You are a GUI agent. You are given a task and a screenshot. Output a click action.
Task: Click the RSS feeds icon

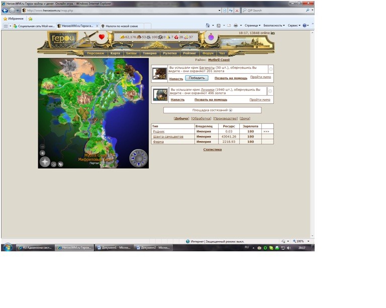point(218,25)
